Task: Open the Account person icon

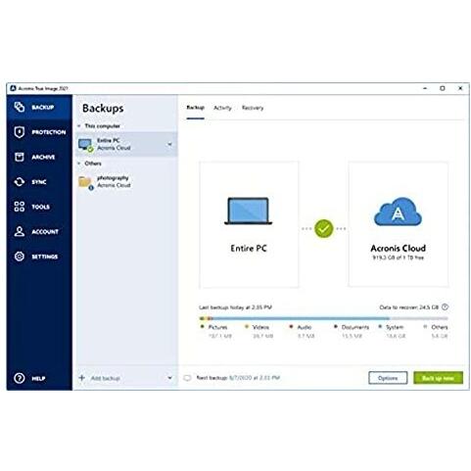Action: point(20,231)
